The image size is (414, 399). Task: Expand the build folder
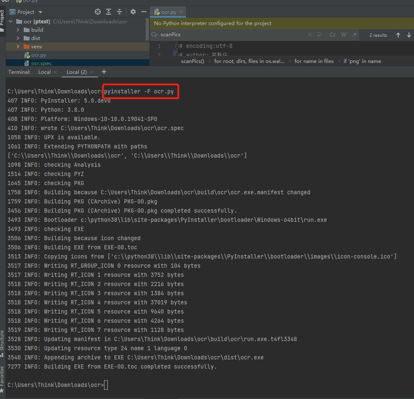click(x=17, y=30)
